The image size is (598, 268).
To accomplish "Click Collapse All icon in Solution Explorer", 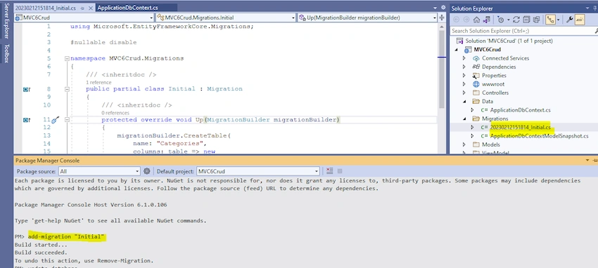I will coord(526,20).
